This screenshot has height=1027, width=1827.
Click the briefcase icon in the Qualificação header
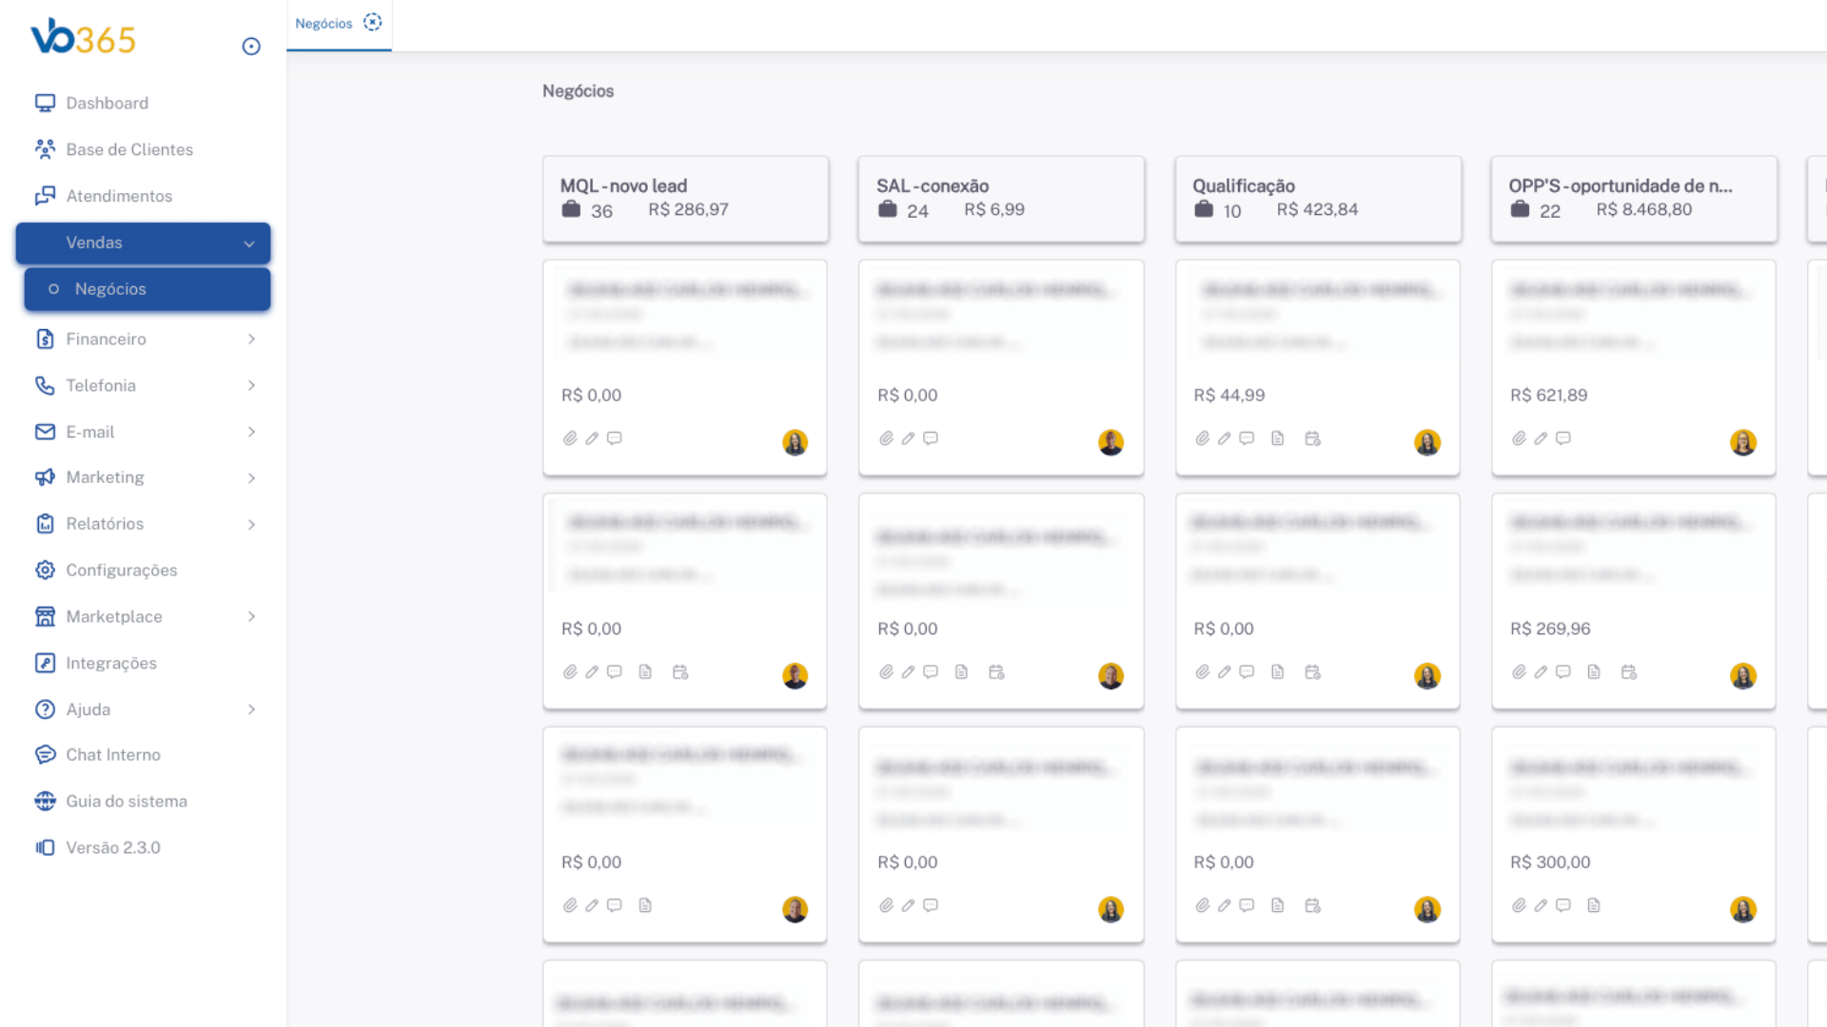click(x=1204, y=209)
